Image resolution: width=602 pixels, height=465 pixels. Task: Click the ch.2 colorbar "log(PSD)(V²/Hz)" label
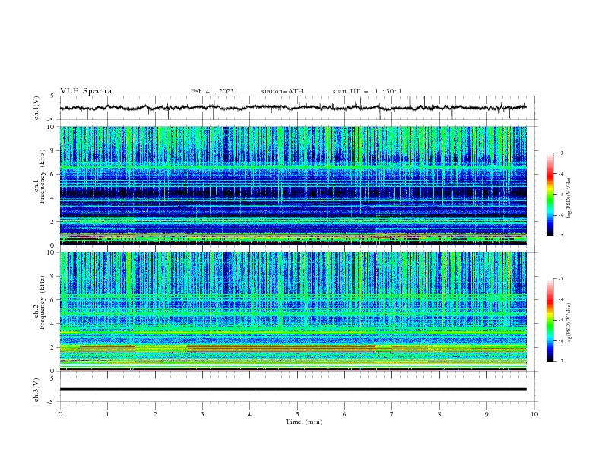pos(569,323)
